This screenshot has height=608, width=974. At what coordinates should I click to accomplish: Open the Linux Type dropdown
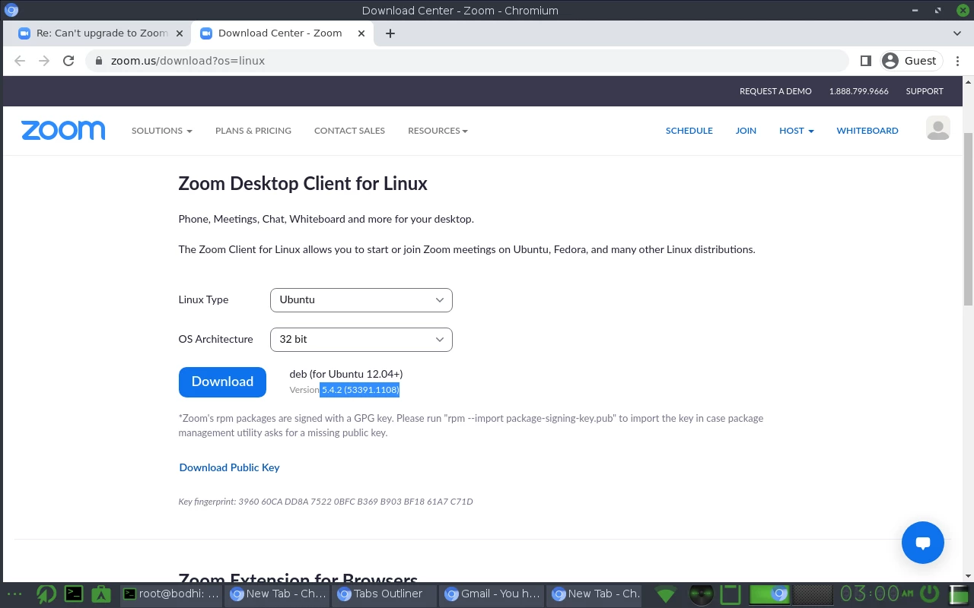click(x=361, y=299)
